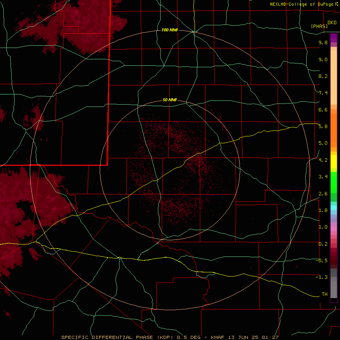Viewport: 340px width, 340px height.
Task: Click the 6.6 legend value
Action: (323, 110)
